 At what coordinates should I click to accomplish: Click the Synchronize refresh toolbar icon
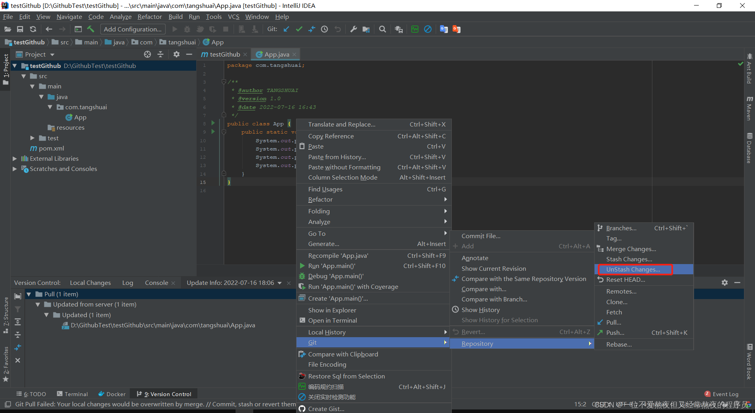[x=33, y=29]
